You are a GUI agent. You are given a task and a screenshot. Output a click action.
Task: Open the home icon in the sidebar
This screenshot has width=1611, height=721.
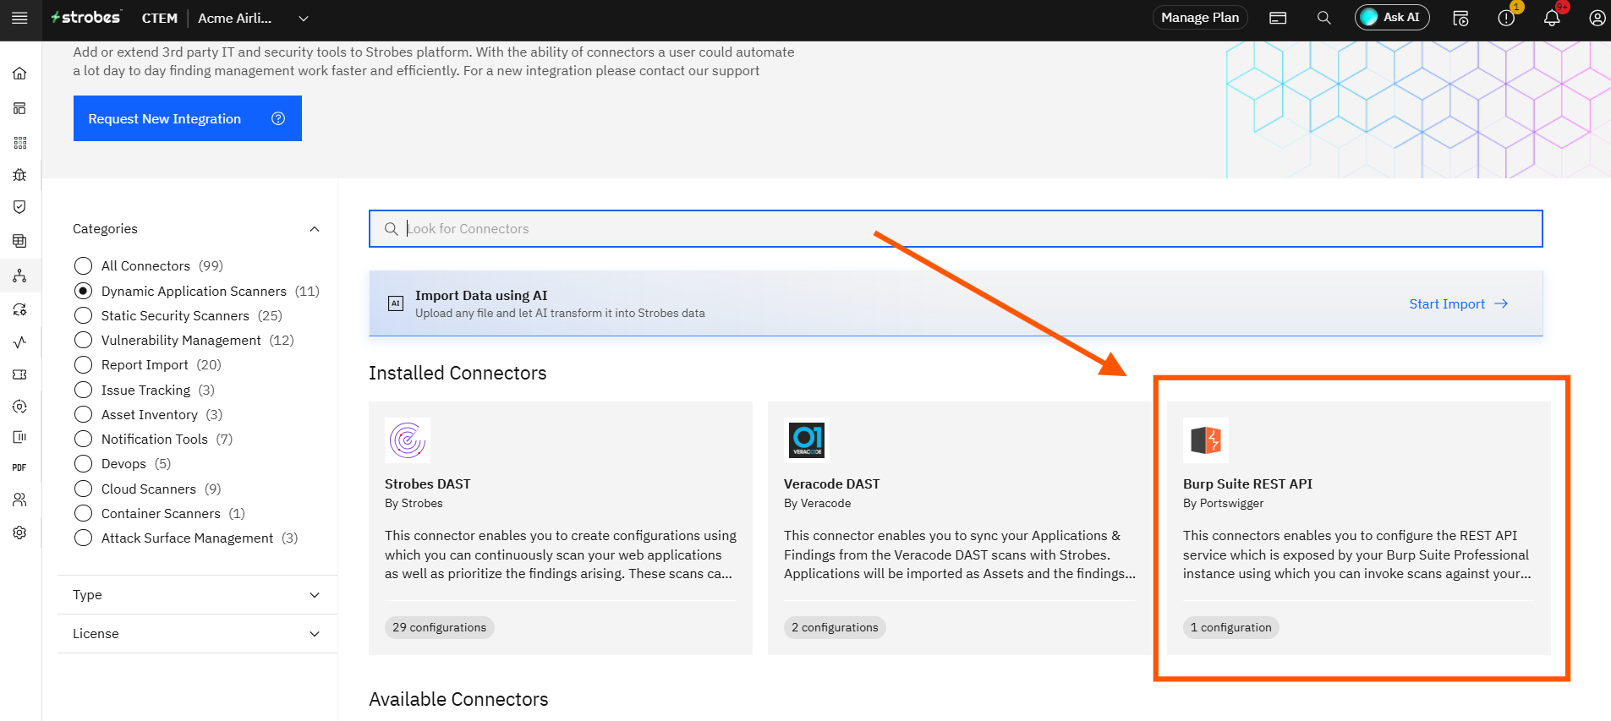[19, 74]
